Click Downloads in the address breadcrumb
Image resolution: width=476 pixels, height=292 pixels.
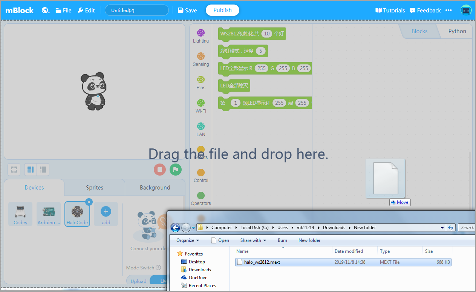334,228
